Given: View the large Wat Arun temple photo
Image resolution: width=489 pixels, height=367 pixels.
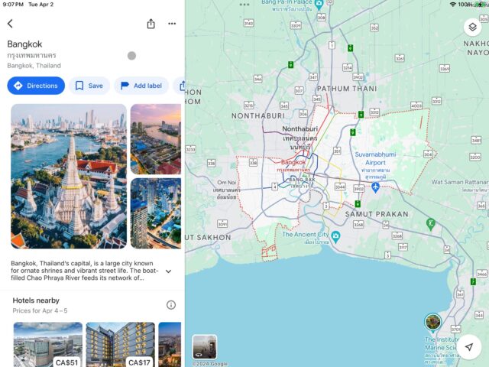Looking at the screenshot, I should [69, 176].
